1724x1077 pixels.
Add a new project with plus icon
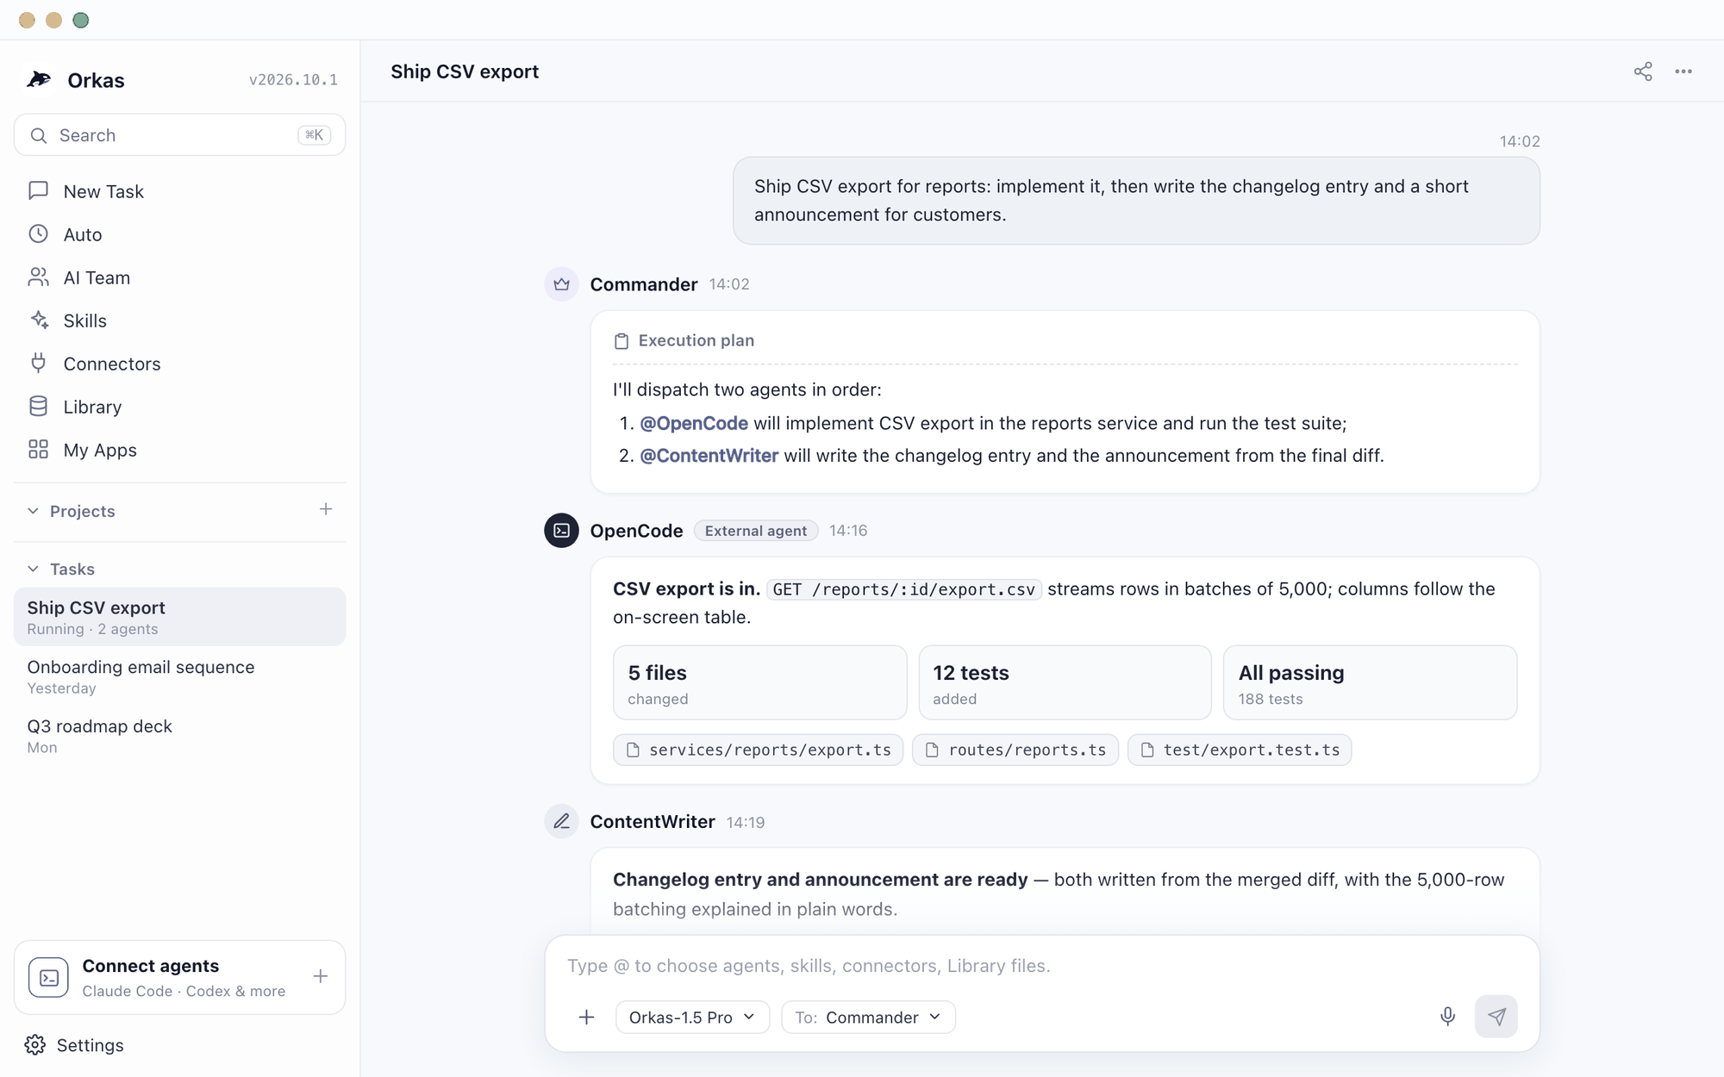click(x=326, y=509)
